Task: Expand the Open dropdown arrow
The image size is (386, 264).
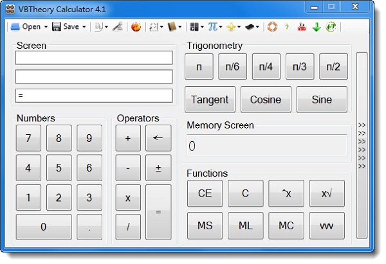Action: tap(46, 27)
